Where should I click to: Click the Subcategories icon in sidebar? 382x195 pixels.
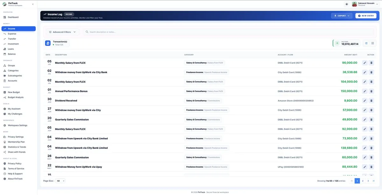coord(5,76)
